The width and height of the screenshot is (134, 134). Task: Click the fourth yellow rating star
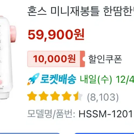pos(66,96)
